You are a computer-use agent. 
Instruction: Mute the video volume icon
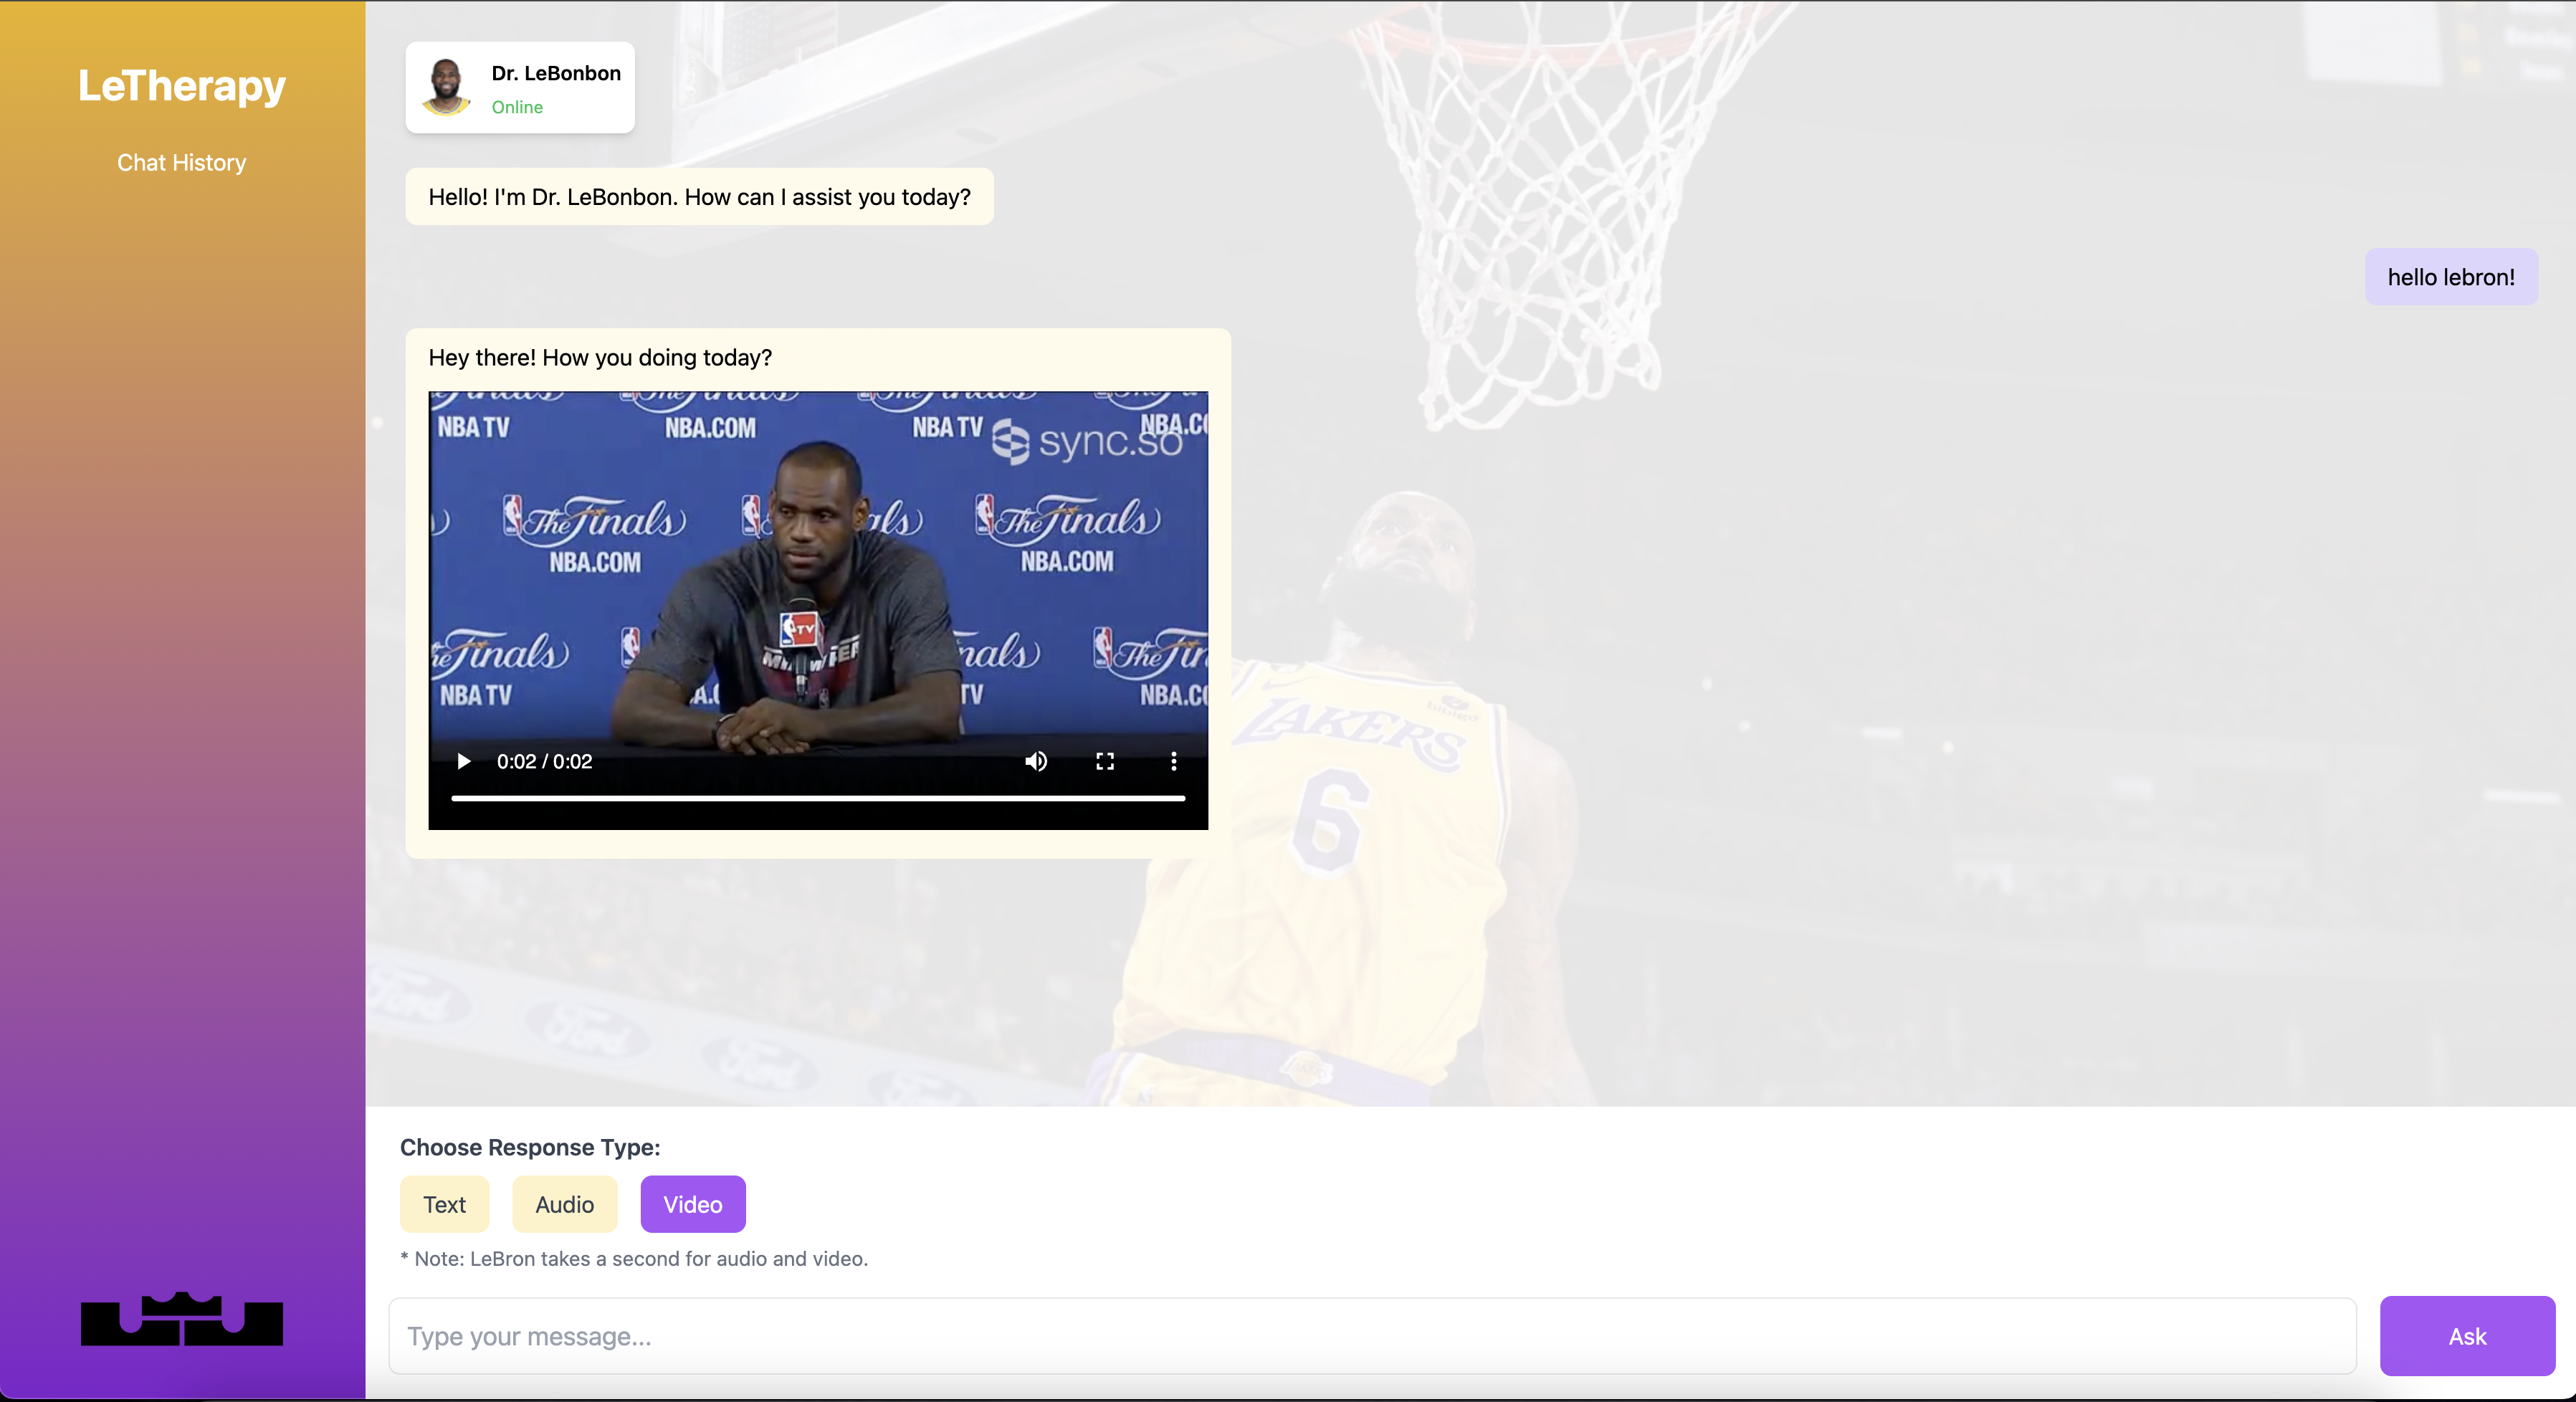1036,761
